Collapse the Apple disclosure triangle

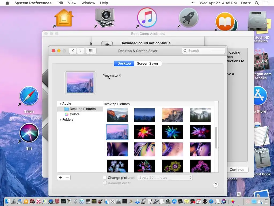60,104
